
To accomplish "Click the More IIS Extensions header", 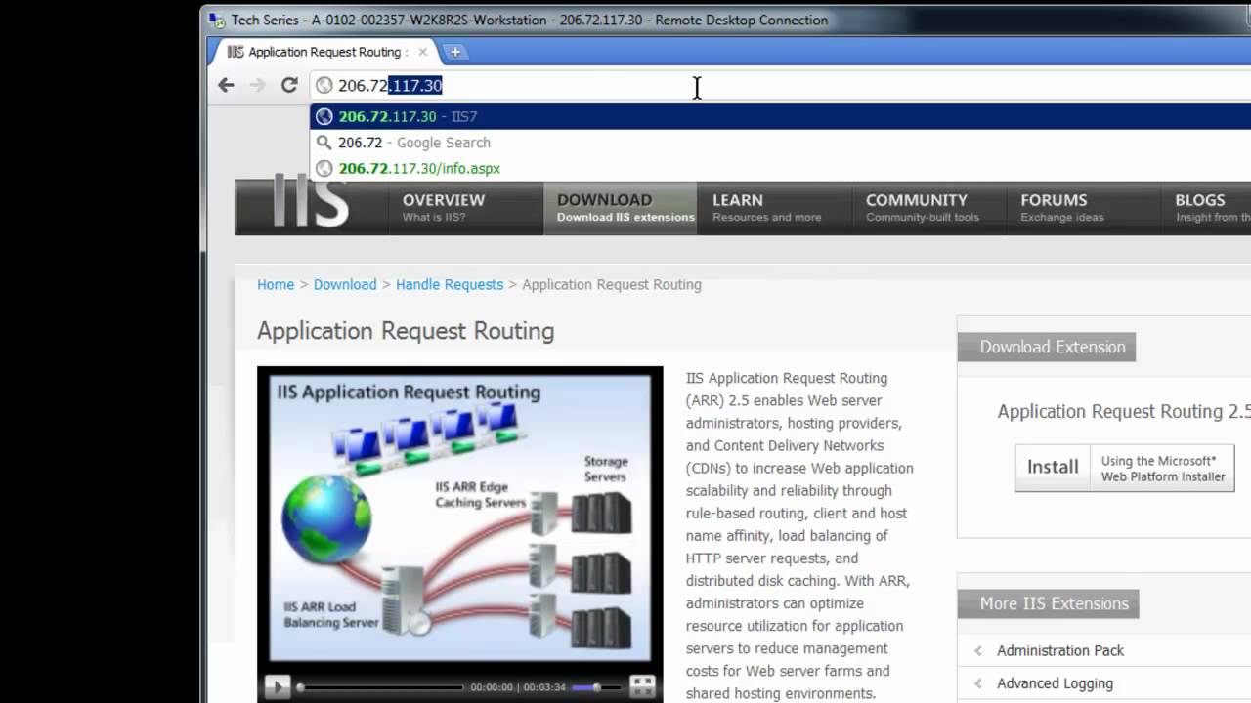I will click(x=1048, y=603).
